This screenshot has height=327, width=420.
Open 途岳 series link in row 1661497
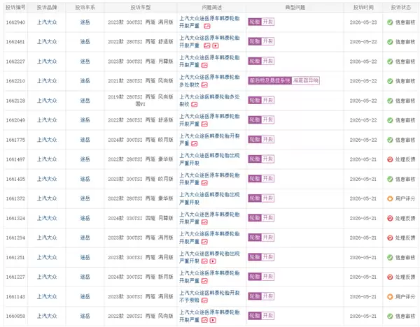click(x=85, y=159)
